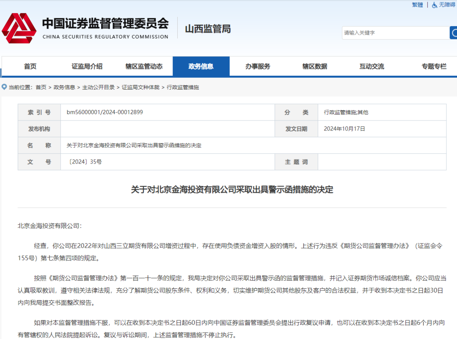Click the date 2024年10月17日
This screenshot has height=339, width=457.
[x=344, y=129]
